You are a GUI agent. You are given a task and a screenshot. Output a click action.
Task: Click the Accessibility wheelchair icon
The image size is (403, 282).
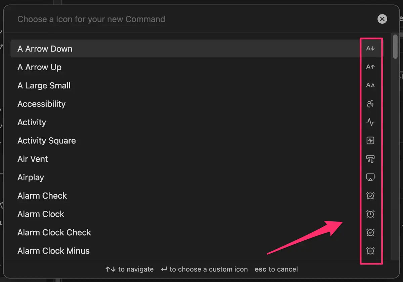(370, 104)
